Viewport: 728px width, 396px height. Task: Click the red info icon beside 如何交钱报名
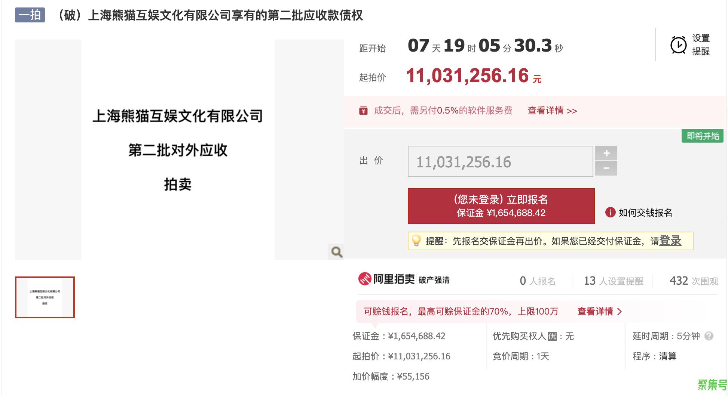coord(610,213)
